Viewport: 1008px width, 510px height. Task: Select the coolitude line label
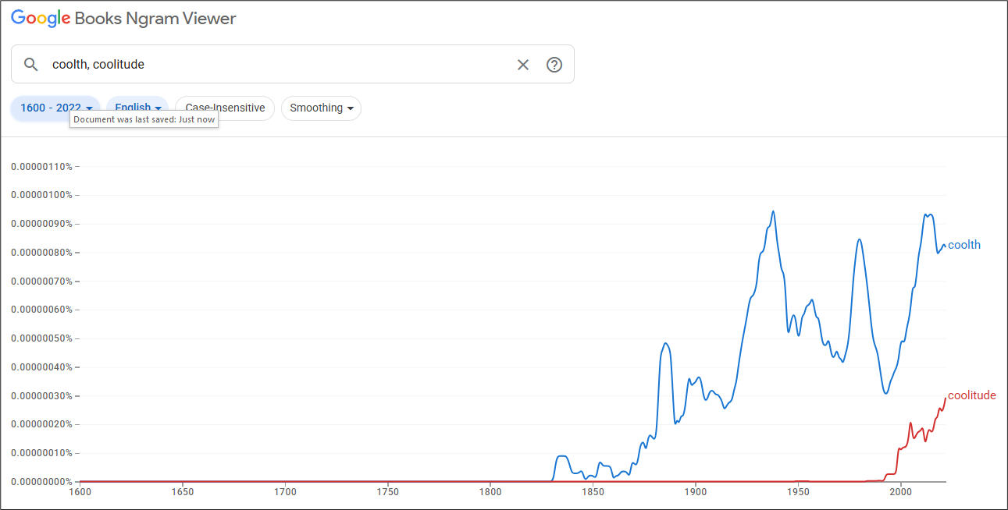(x=972, y=395)
